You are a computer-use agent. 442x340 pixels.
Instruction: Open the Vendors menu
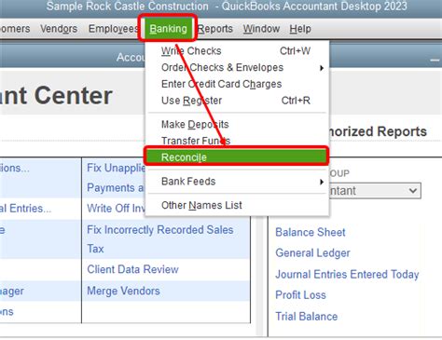pos(59,29)
